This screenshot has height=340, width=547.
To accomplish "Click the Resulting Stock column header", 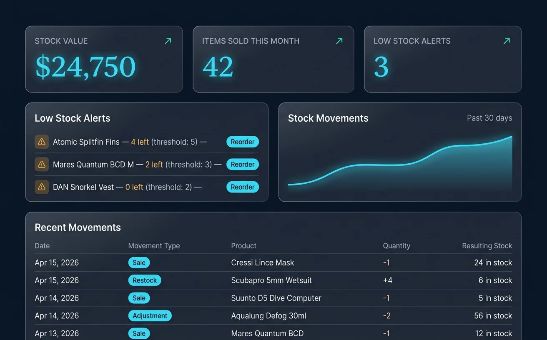I will coord(487,246).
